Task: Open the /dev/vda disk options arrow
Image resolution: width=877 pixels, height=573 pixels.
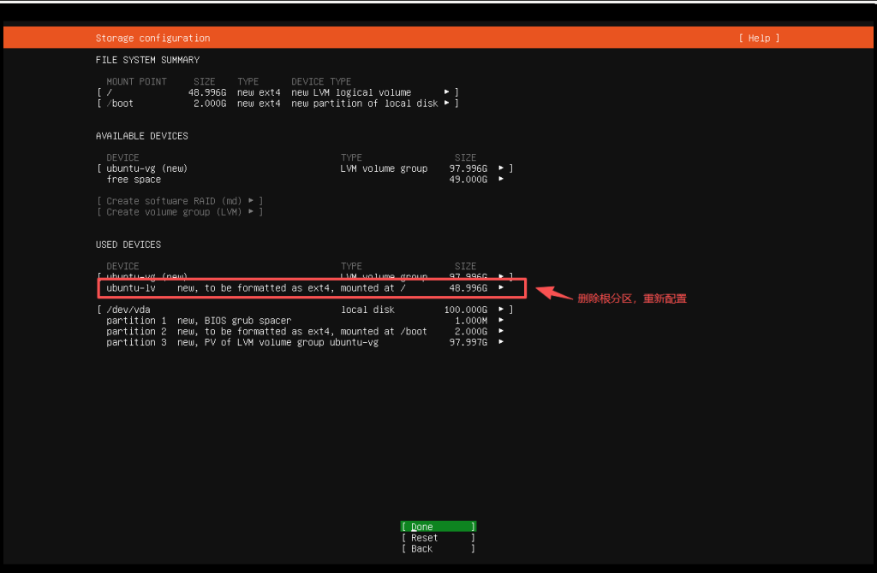Action: [x=501, y=309]
